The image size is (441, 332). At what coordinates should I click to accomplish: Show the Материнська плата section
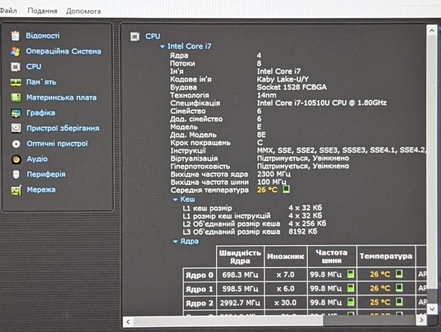(62, 98)
